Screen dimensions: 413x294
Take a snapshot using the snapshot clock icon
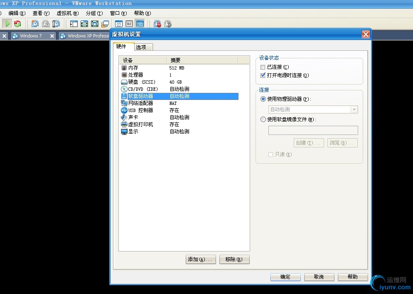tap(35, 24)
